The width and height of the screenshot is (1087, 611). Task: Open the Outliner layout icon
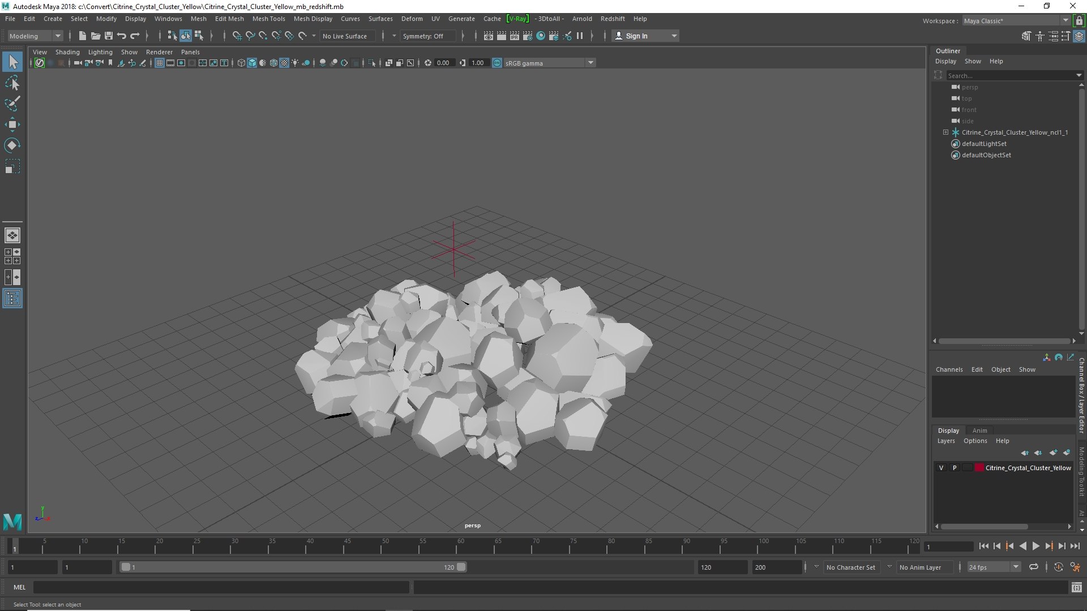tap(12, 298)
